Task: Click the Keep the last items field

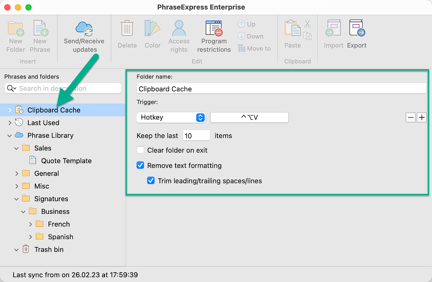Action: pos(196,136)
